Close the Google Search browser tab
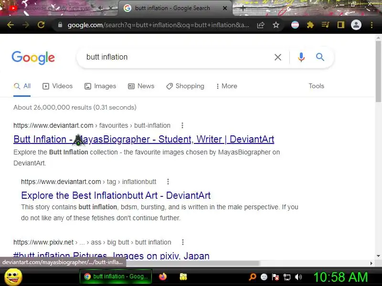Image resolution: width=382 pixels, height=286 pixels. point(225,8)
